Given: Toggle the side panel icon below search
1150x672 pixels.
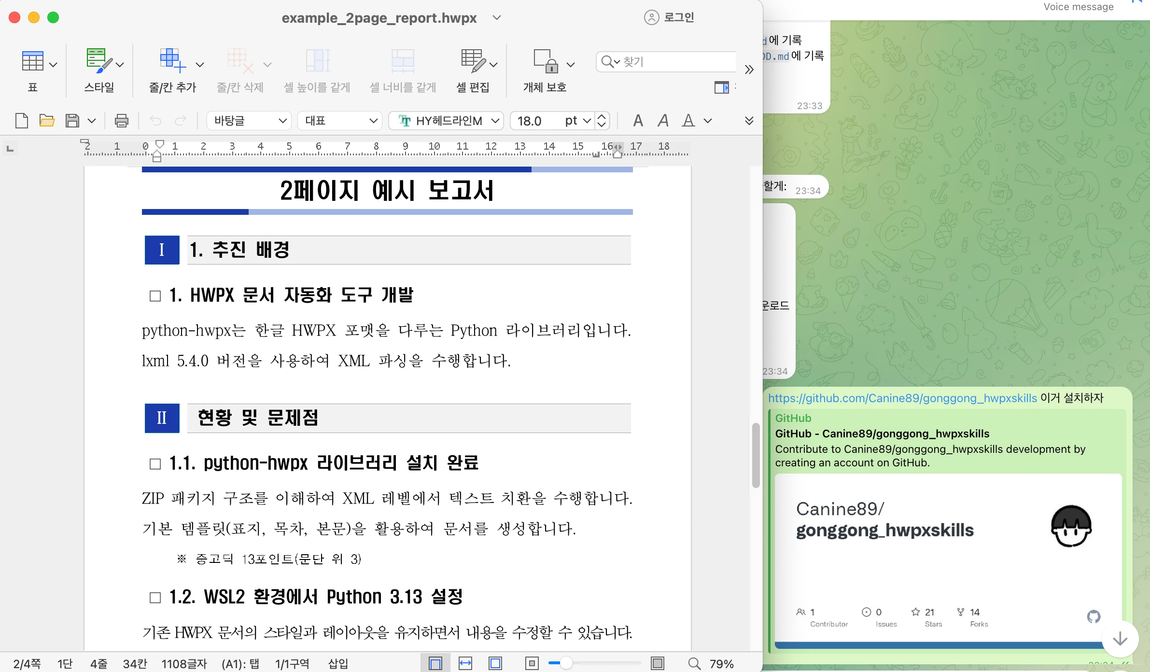Looking at the screenshot, I should pyautogui.click(x=721, y=87).
